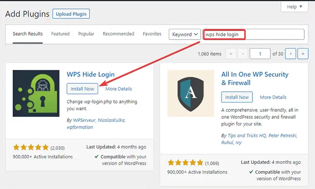Click the WPS Hide Login padlock icon
Image resolution: width=315 pixels, height=189 pixels.
pyautogui.click(x=36, y=93)
